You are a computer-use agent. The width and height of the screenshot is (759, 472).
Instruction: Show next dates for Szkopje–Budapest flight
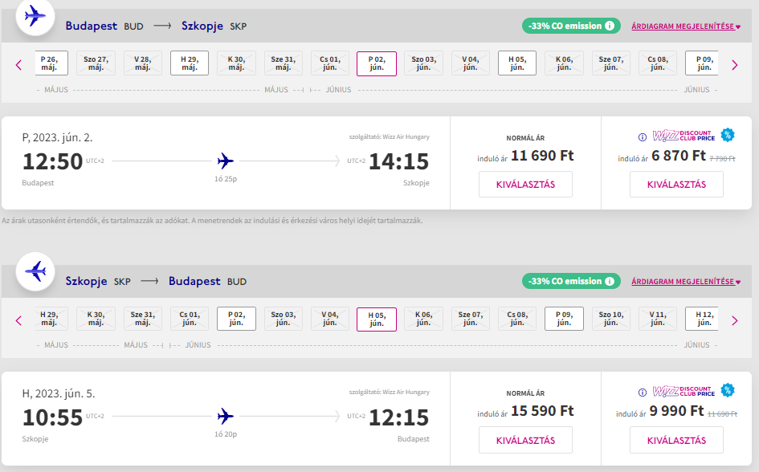pos(734,320)
